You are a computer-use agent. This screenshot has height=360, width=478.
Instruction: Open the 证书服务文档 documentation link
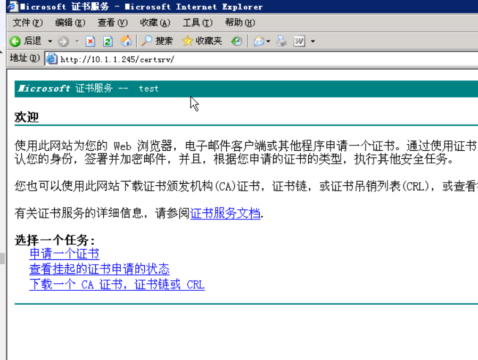[x=225, y=213]
